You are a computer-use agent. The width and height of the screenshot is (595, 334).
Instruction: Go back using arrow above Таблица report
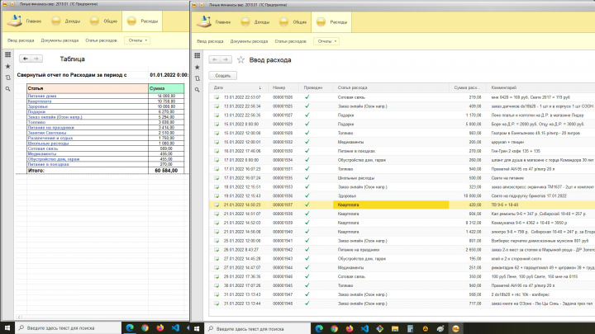[x=25, y=59]
